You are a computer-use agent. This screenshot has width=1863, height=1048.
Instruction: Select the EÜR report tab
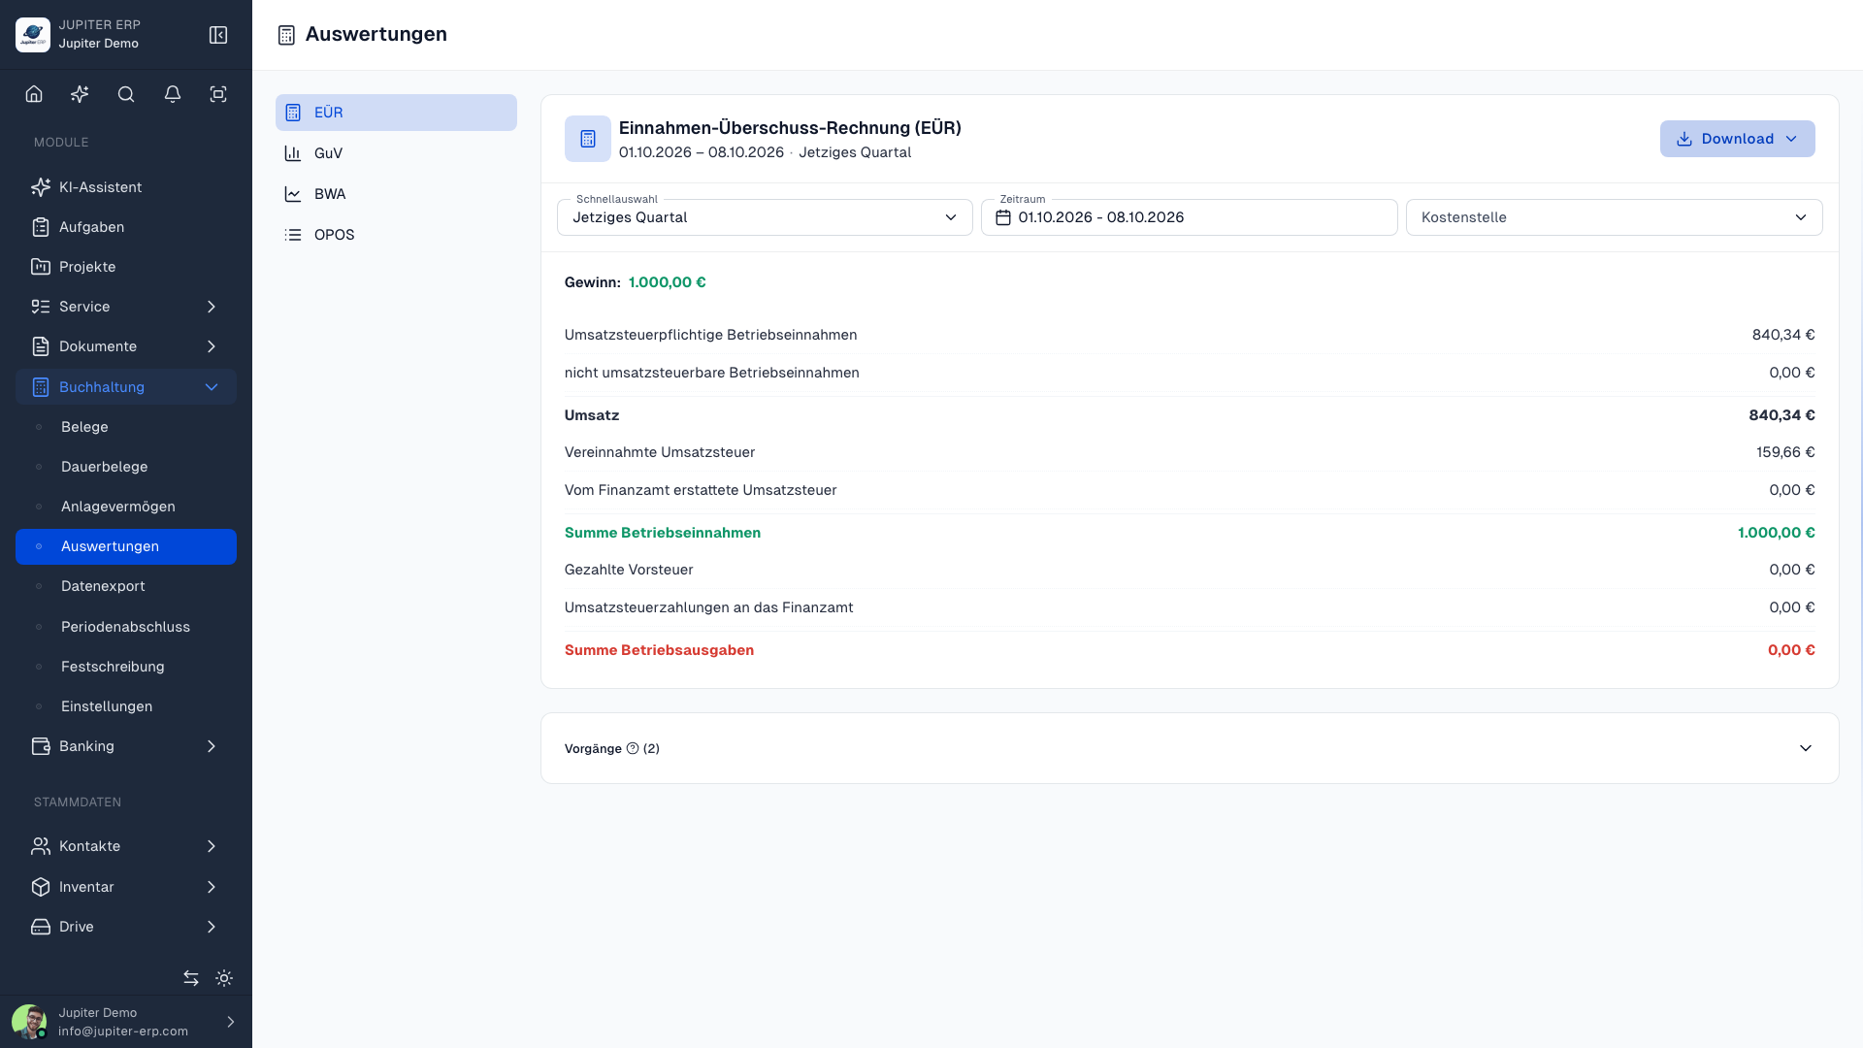396,113
